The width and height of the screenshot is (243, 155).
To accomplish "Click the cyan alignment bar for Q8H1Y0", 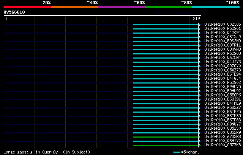I will [166, 141].
